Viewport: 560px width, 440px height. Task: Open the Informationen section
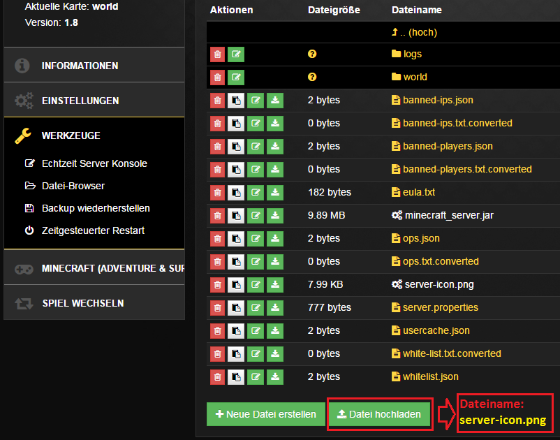point(94,66)
